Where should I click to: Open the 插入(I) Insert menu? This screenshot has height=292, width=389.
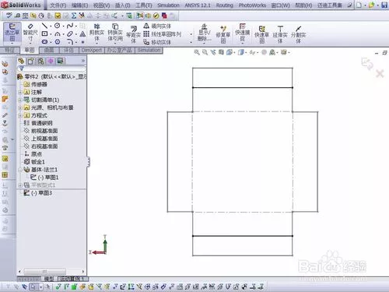(x=122, y=5)
